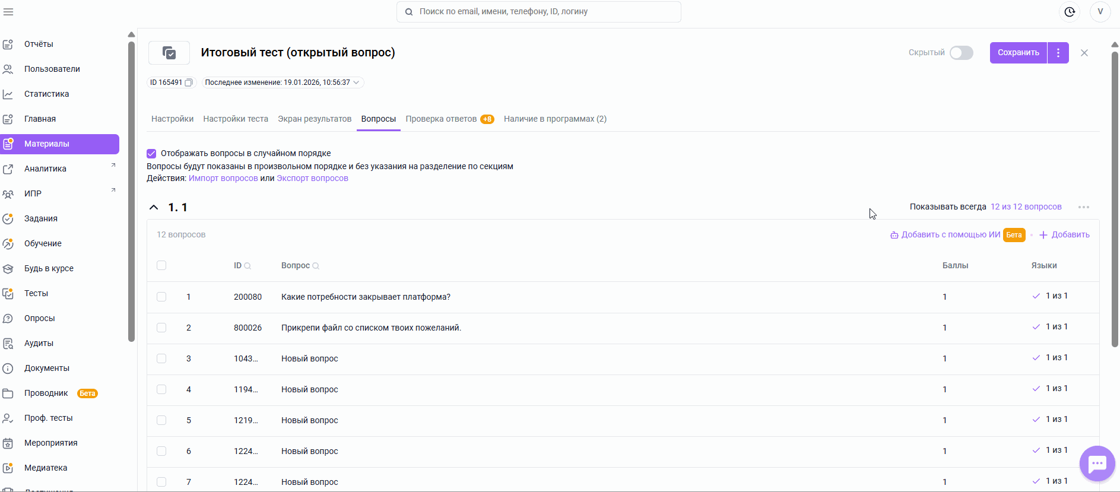1120x492 pixels.
Task: Check the box for row 6 question
Action: click(x=161, y=451)
